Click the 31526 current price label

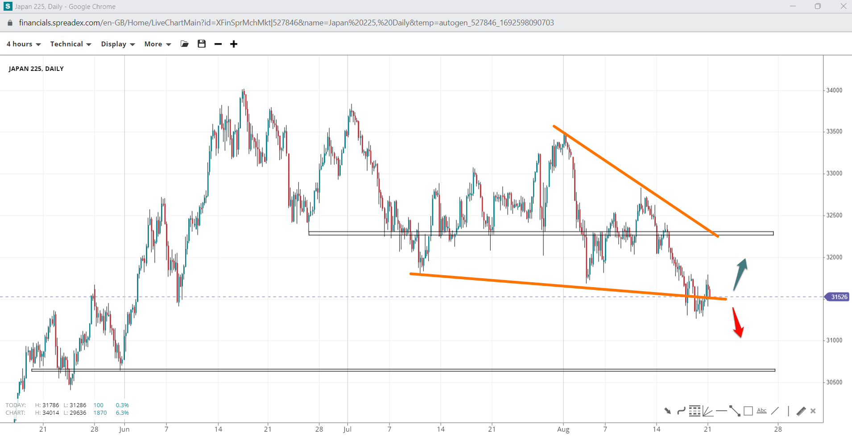click(839, 297)
